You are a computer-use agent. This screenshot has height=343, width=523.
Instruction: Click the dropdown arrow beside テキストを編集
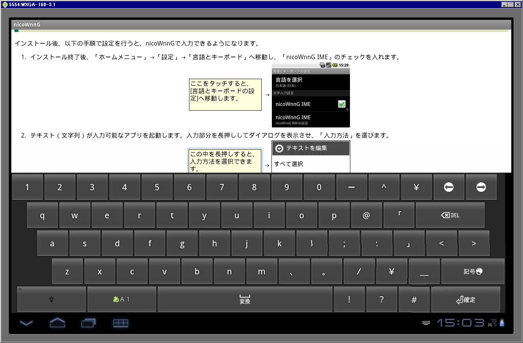(279, 148)
